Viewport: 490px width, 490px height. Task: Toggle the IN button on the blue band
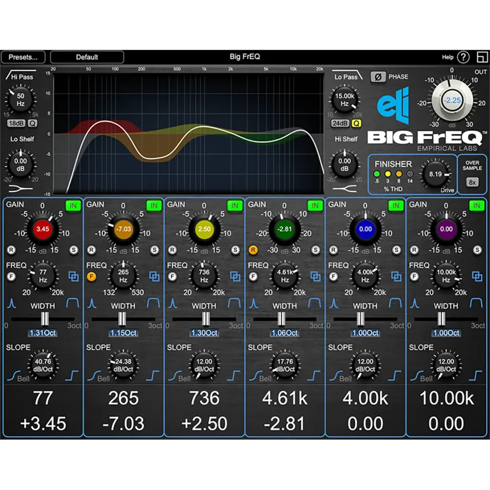tap(396, 206)
